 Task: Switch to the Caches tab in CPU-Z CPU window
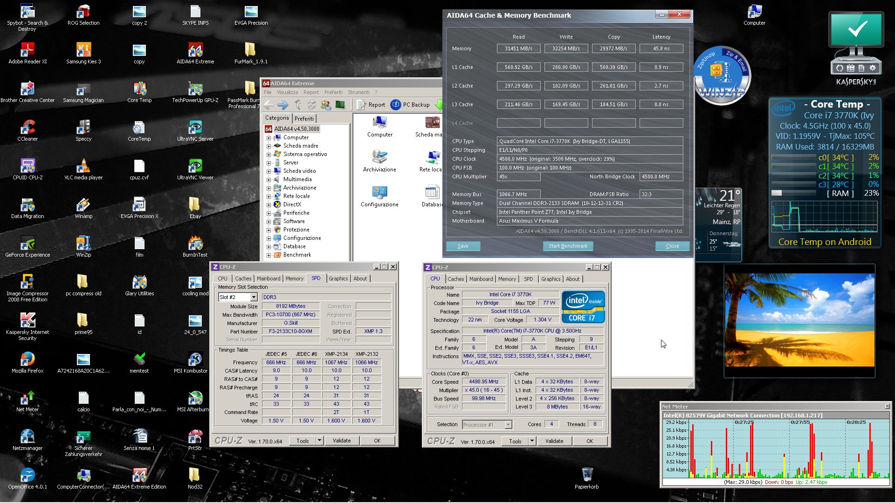click(455, 279)
